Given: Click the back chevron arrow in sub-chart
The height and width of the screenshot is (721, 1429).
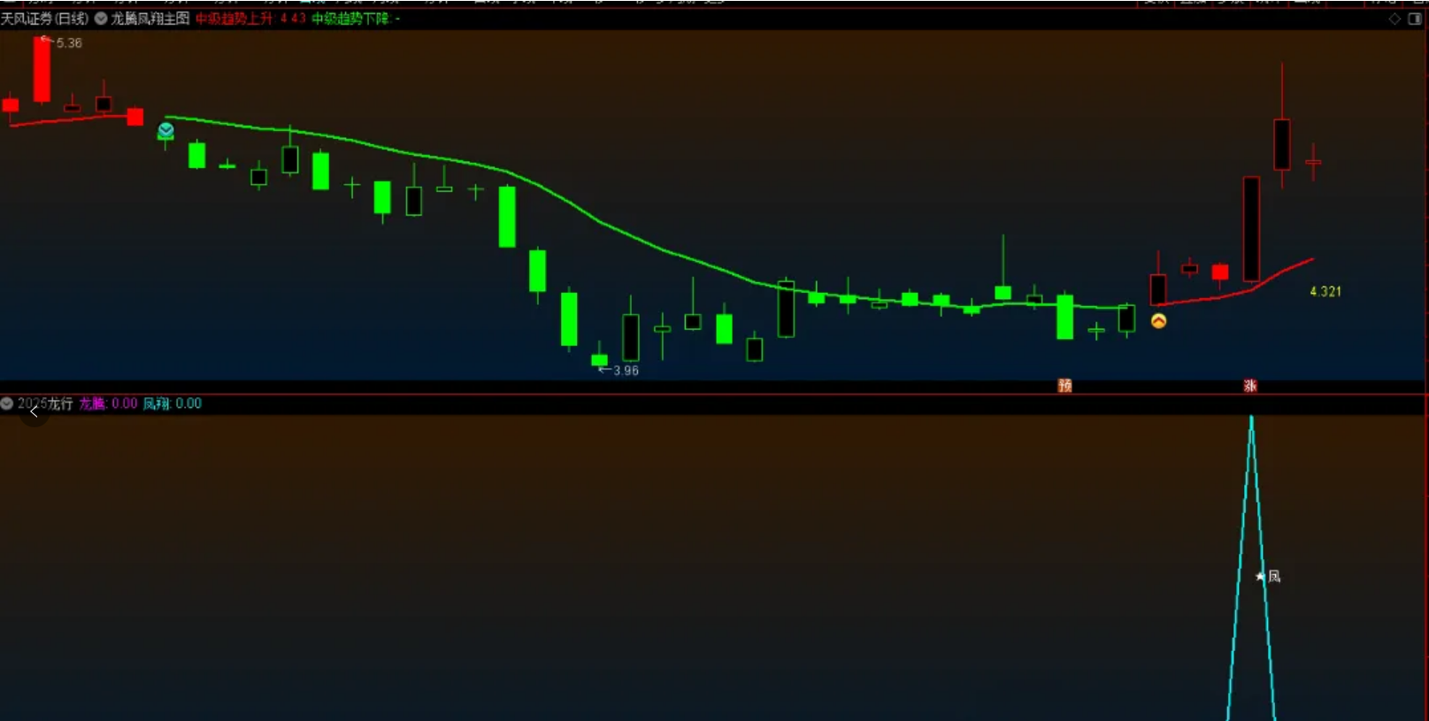Looking at the screenshot, I should 34,412.
